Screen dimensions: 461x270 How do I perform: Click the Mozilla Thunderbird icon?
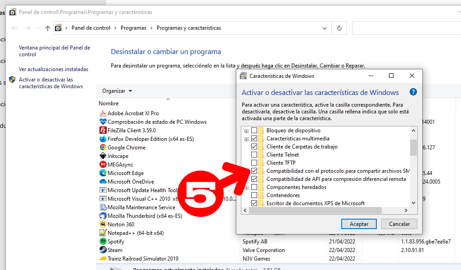pos(103,216)
